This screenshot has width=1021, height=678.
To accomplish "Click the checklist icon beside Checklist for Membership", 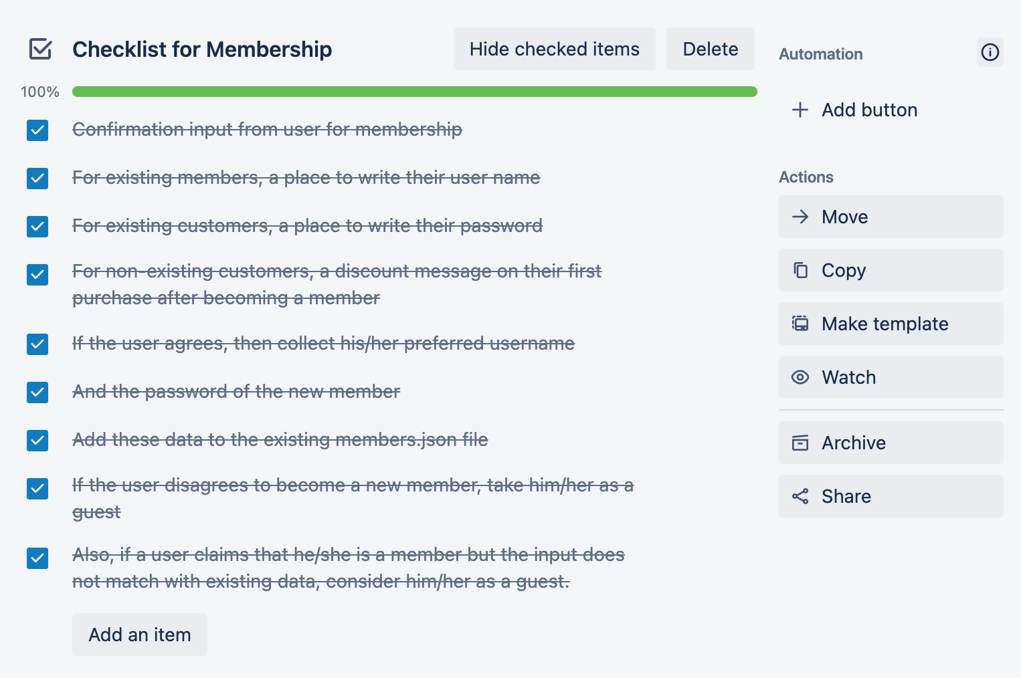I will (41, 49).
